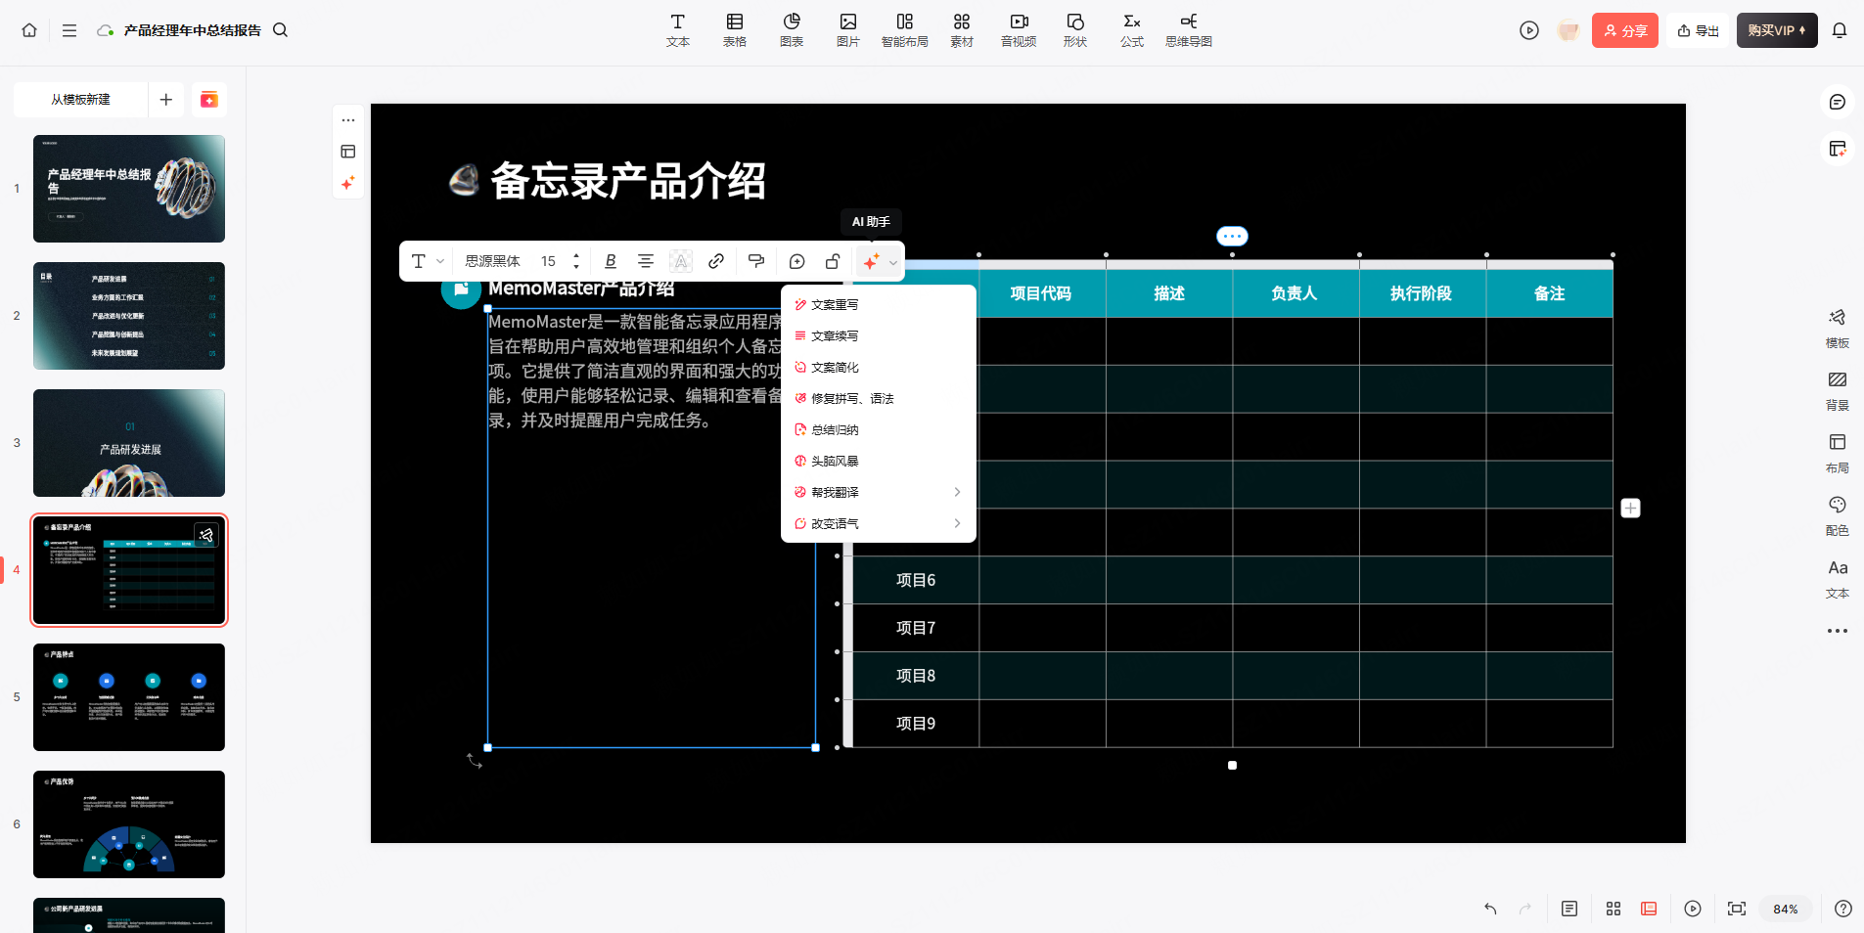Insert a mind map with 思维导图
The image size is (1864, 933).
click(x=1189, y=30)
